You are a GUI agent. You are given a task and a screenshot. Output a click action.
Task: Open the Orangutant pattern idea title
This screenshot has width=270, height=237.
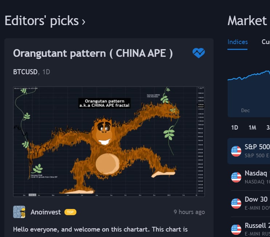point(93,53)
